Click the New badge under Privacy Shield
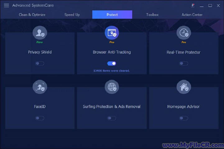 (40, 42)
